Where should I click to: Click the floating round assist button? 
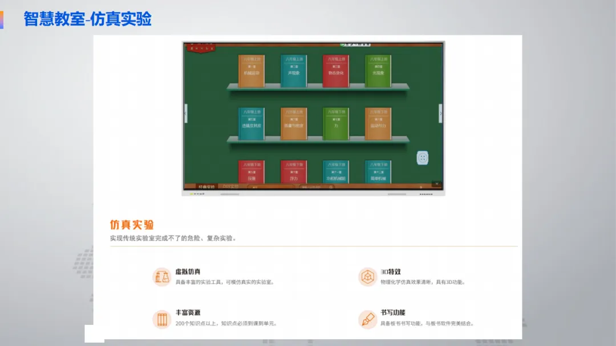pyautogui.click(x=422, y=158)
